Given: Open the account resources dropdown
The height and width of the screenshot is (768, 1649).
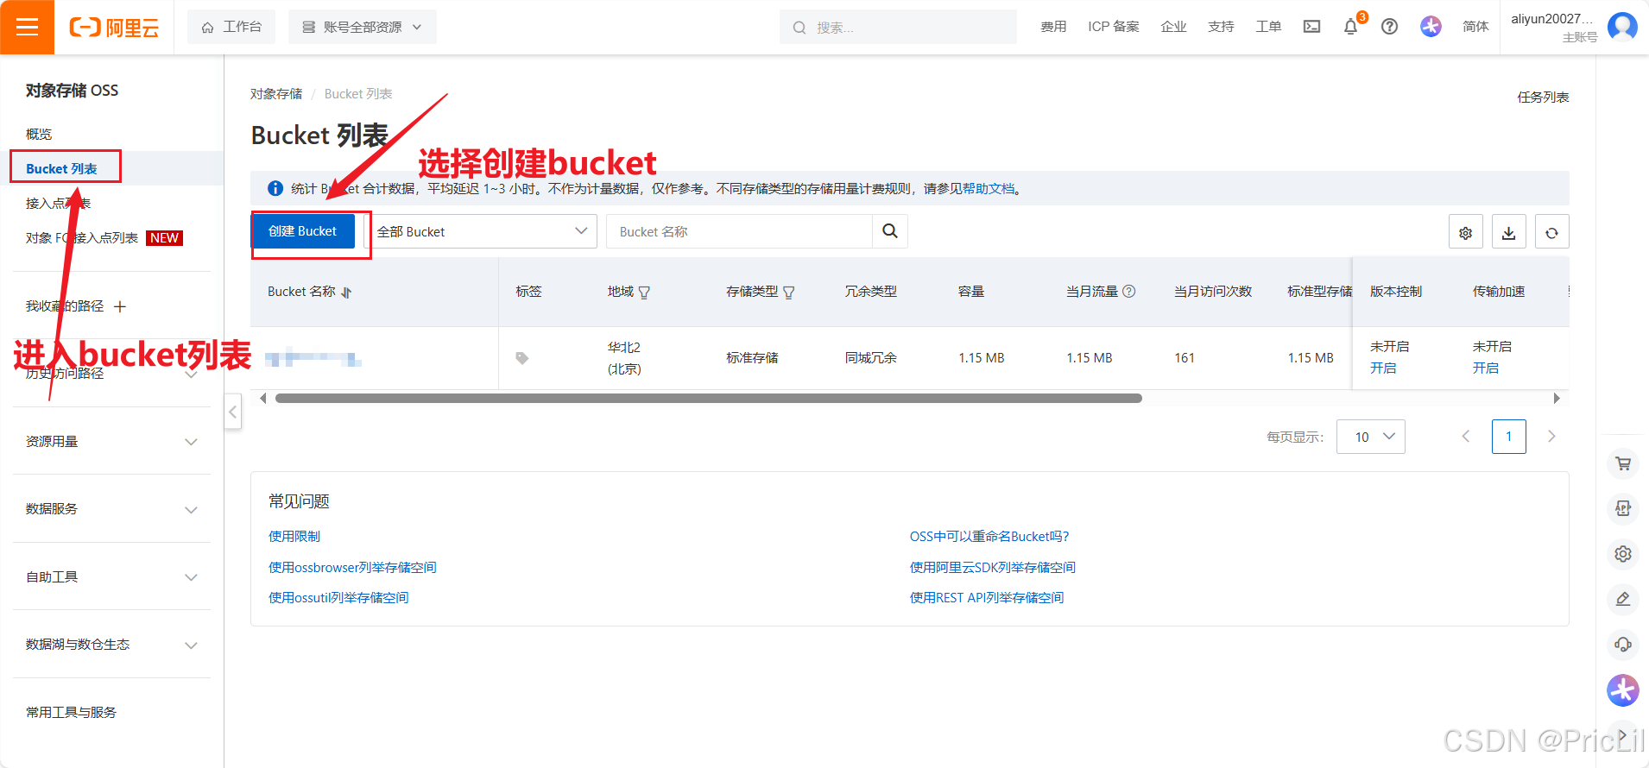Looking at the screenshot, I should (x=362, y=27).
